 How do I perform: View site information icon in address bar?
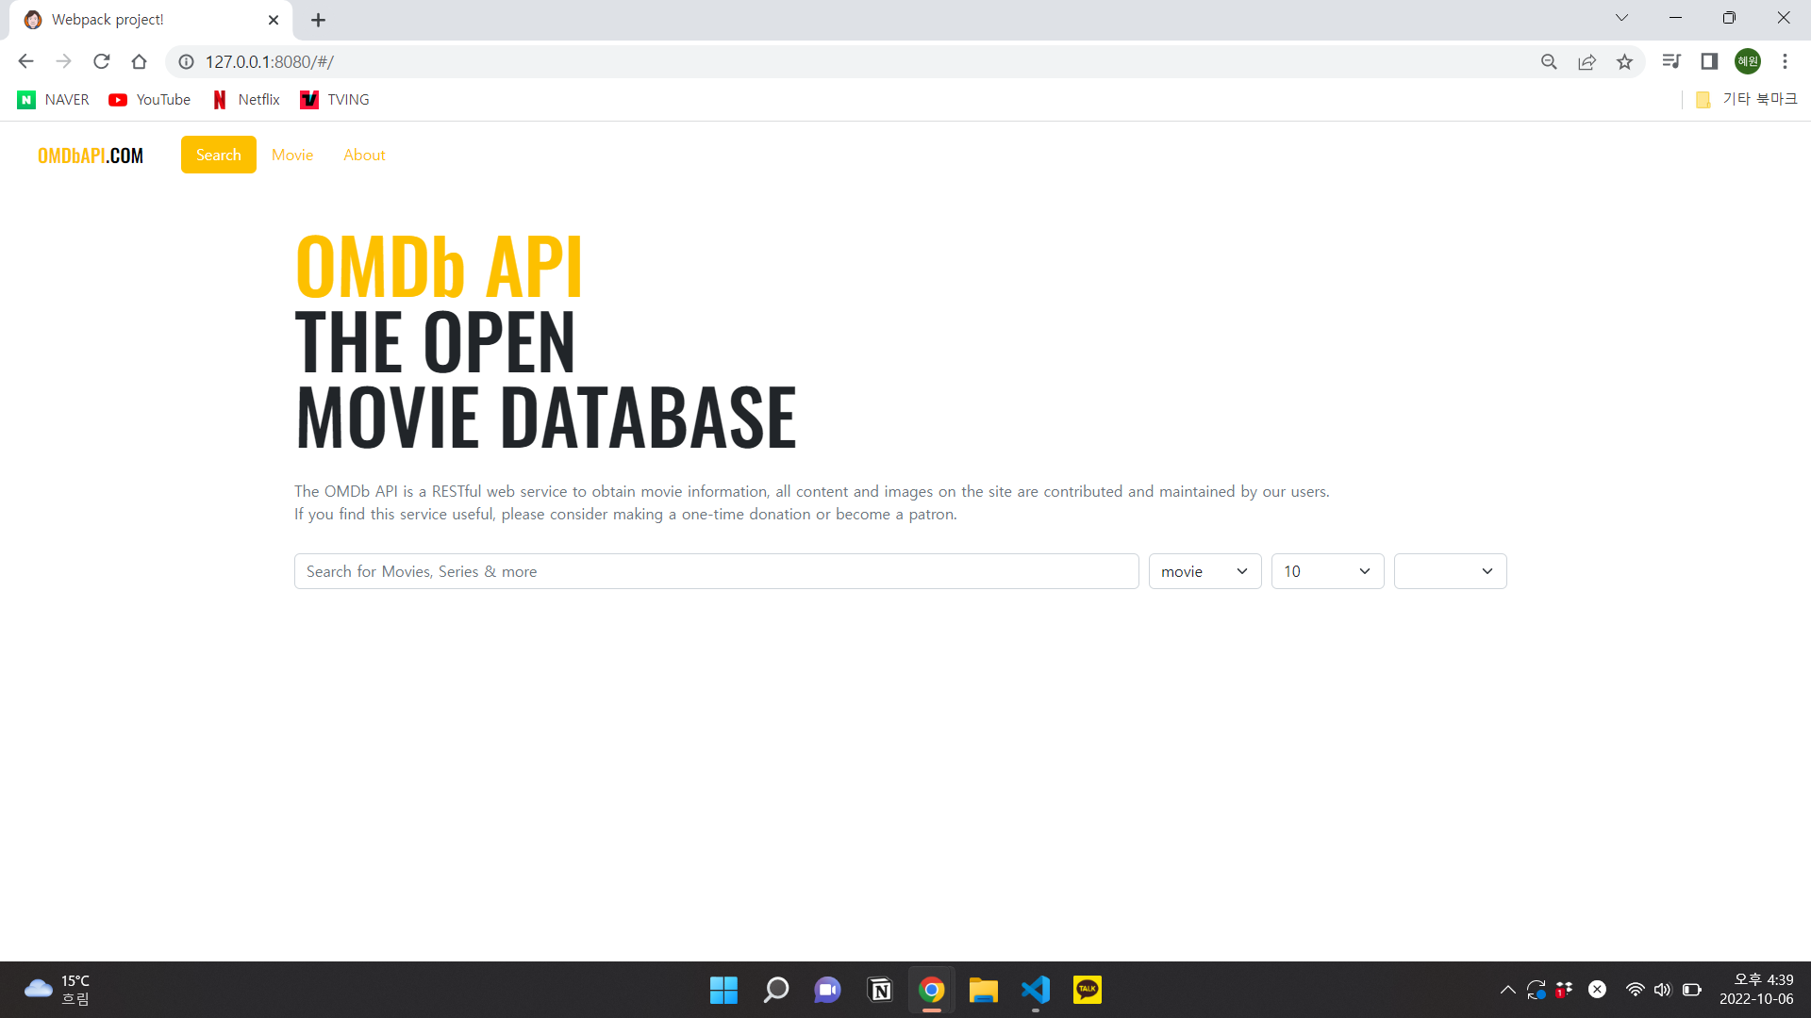[x=187, y=61]
